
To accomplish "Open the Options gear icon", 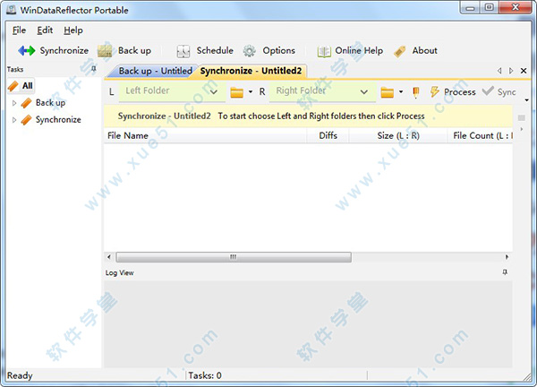I will [250, 51].
